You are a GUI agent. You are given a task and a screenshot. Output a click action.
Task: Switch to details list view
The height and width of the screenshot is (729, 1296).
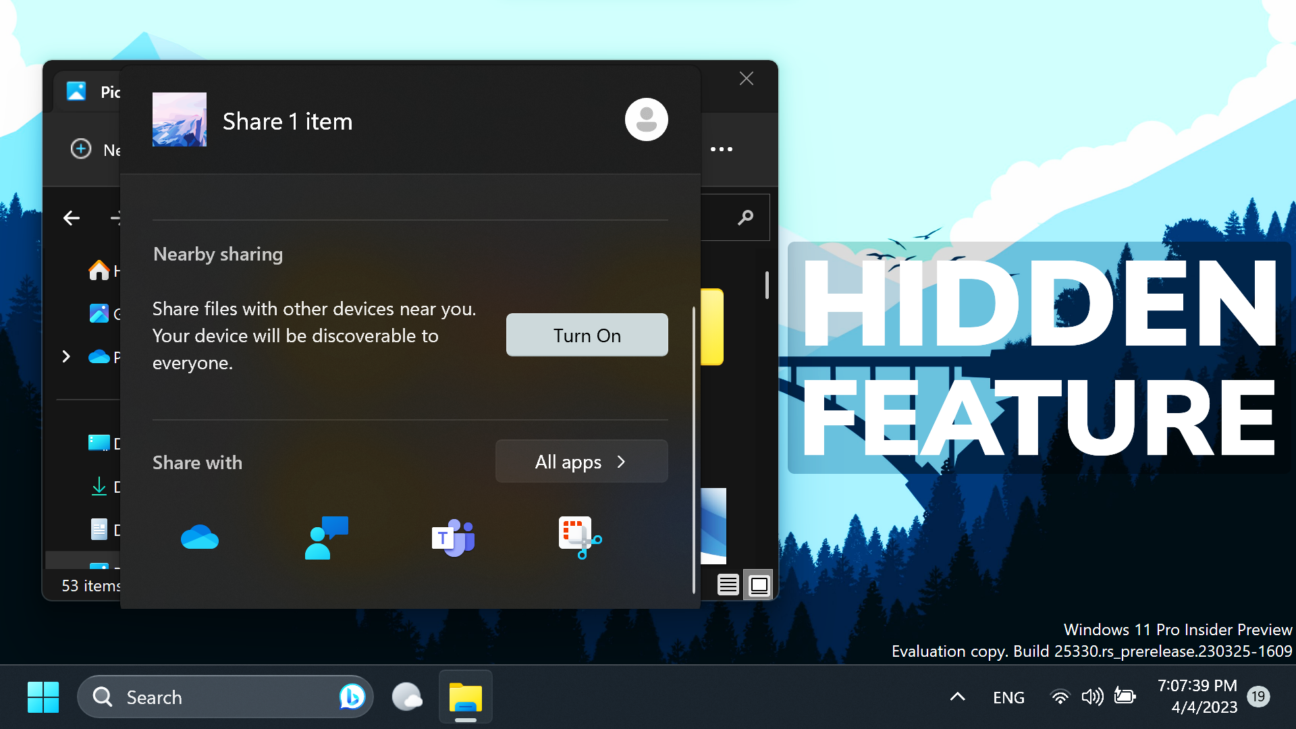728,585
